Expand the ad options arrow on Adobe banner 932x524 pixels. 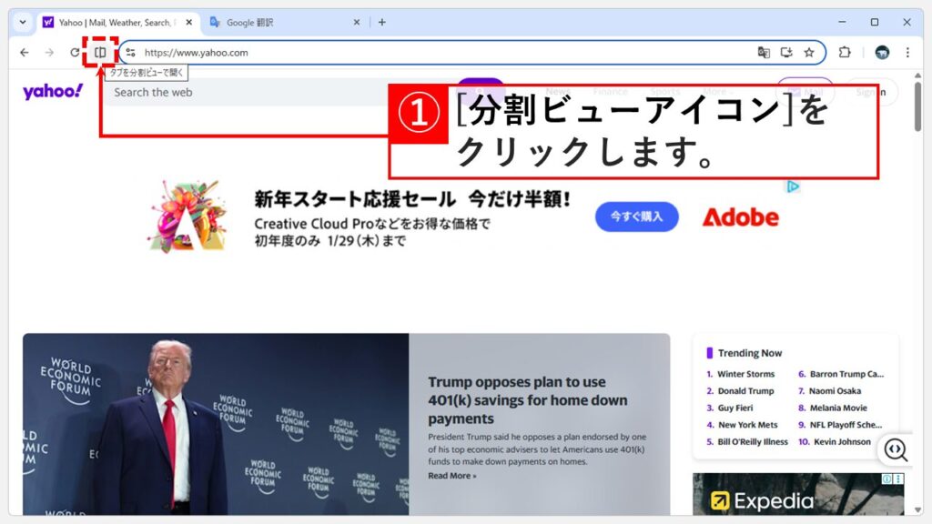(x=793, y=186)
